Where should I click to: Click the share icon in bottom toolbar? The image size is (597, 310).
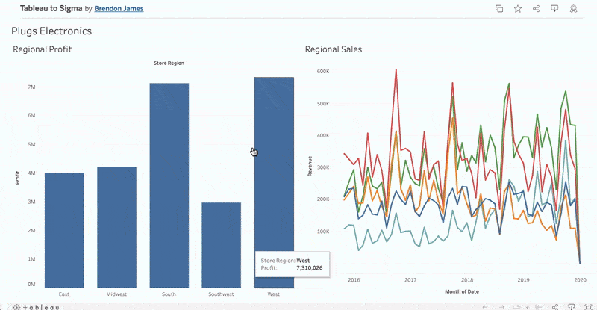(555, 307)
